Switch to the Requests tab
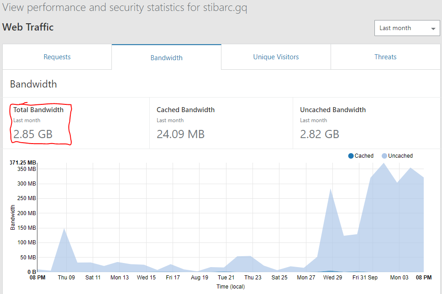Viewport: 442px width, 294px height. [57, 57]
